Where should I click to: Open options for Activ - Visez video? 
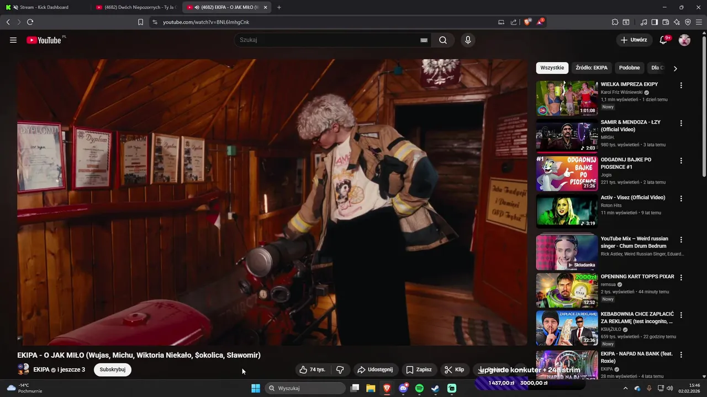coord(681,198)
